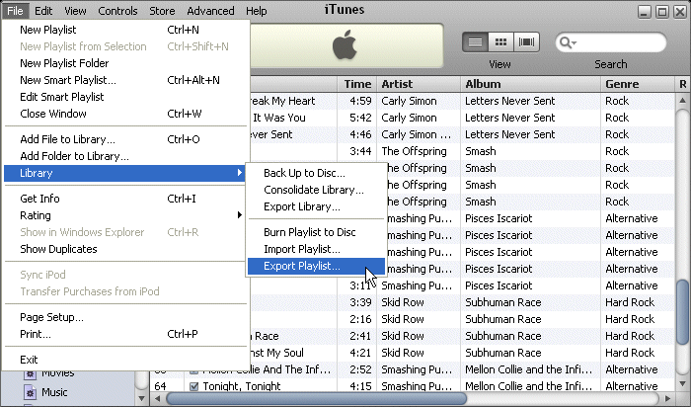
Task: Select Skid Row track at 2:41
Action: point(462,336)
